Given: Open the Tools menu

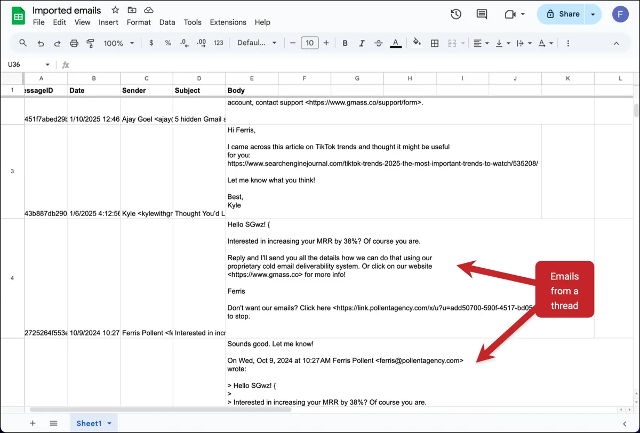Looking at the screenshot, I should coord(193,22).
